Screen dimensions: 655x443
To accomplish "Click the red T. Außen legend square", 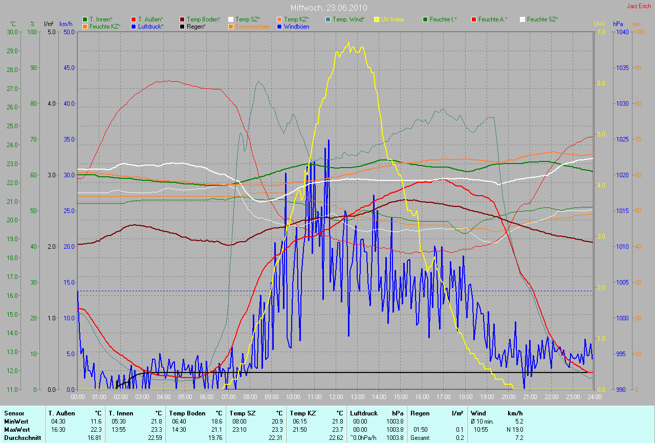I will (134, 19).
